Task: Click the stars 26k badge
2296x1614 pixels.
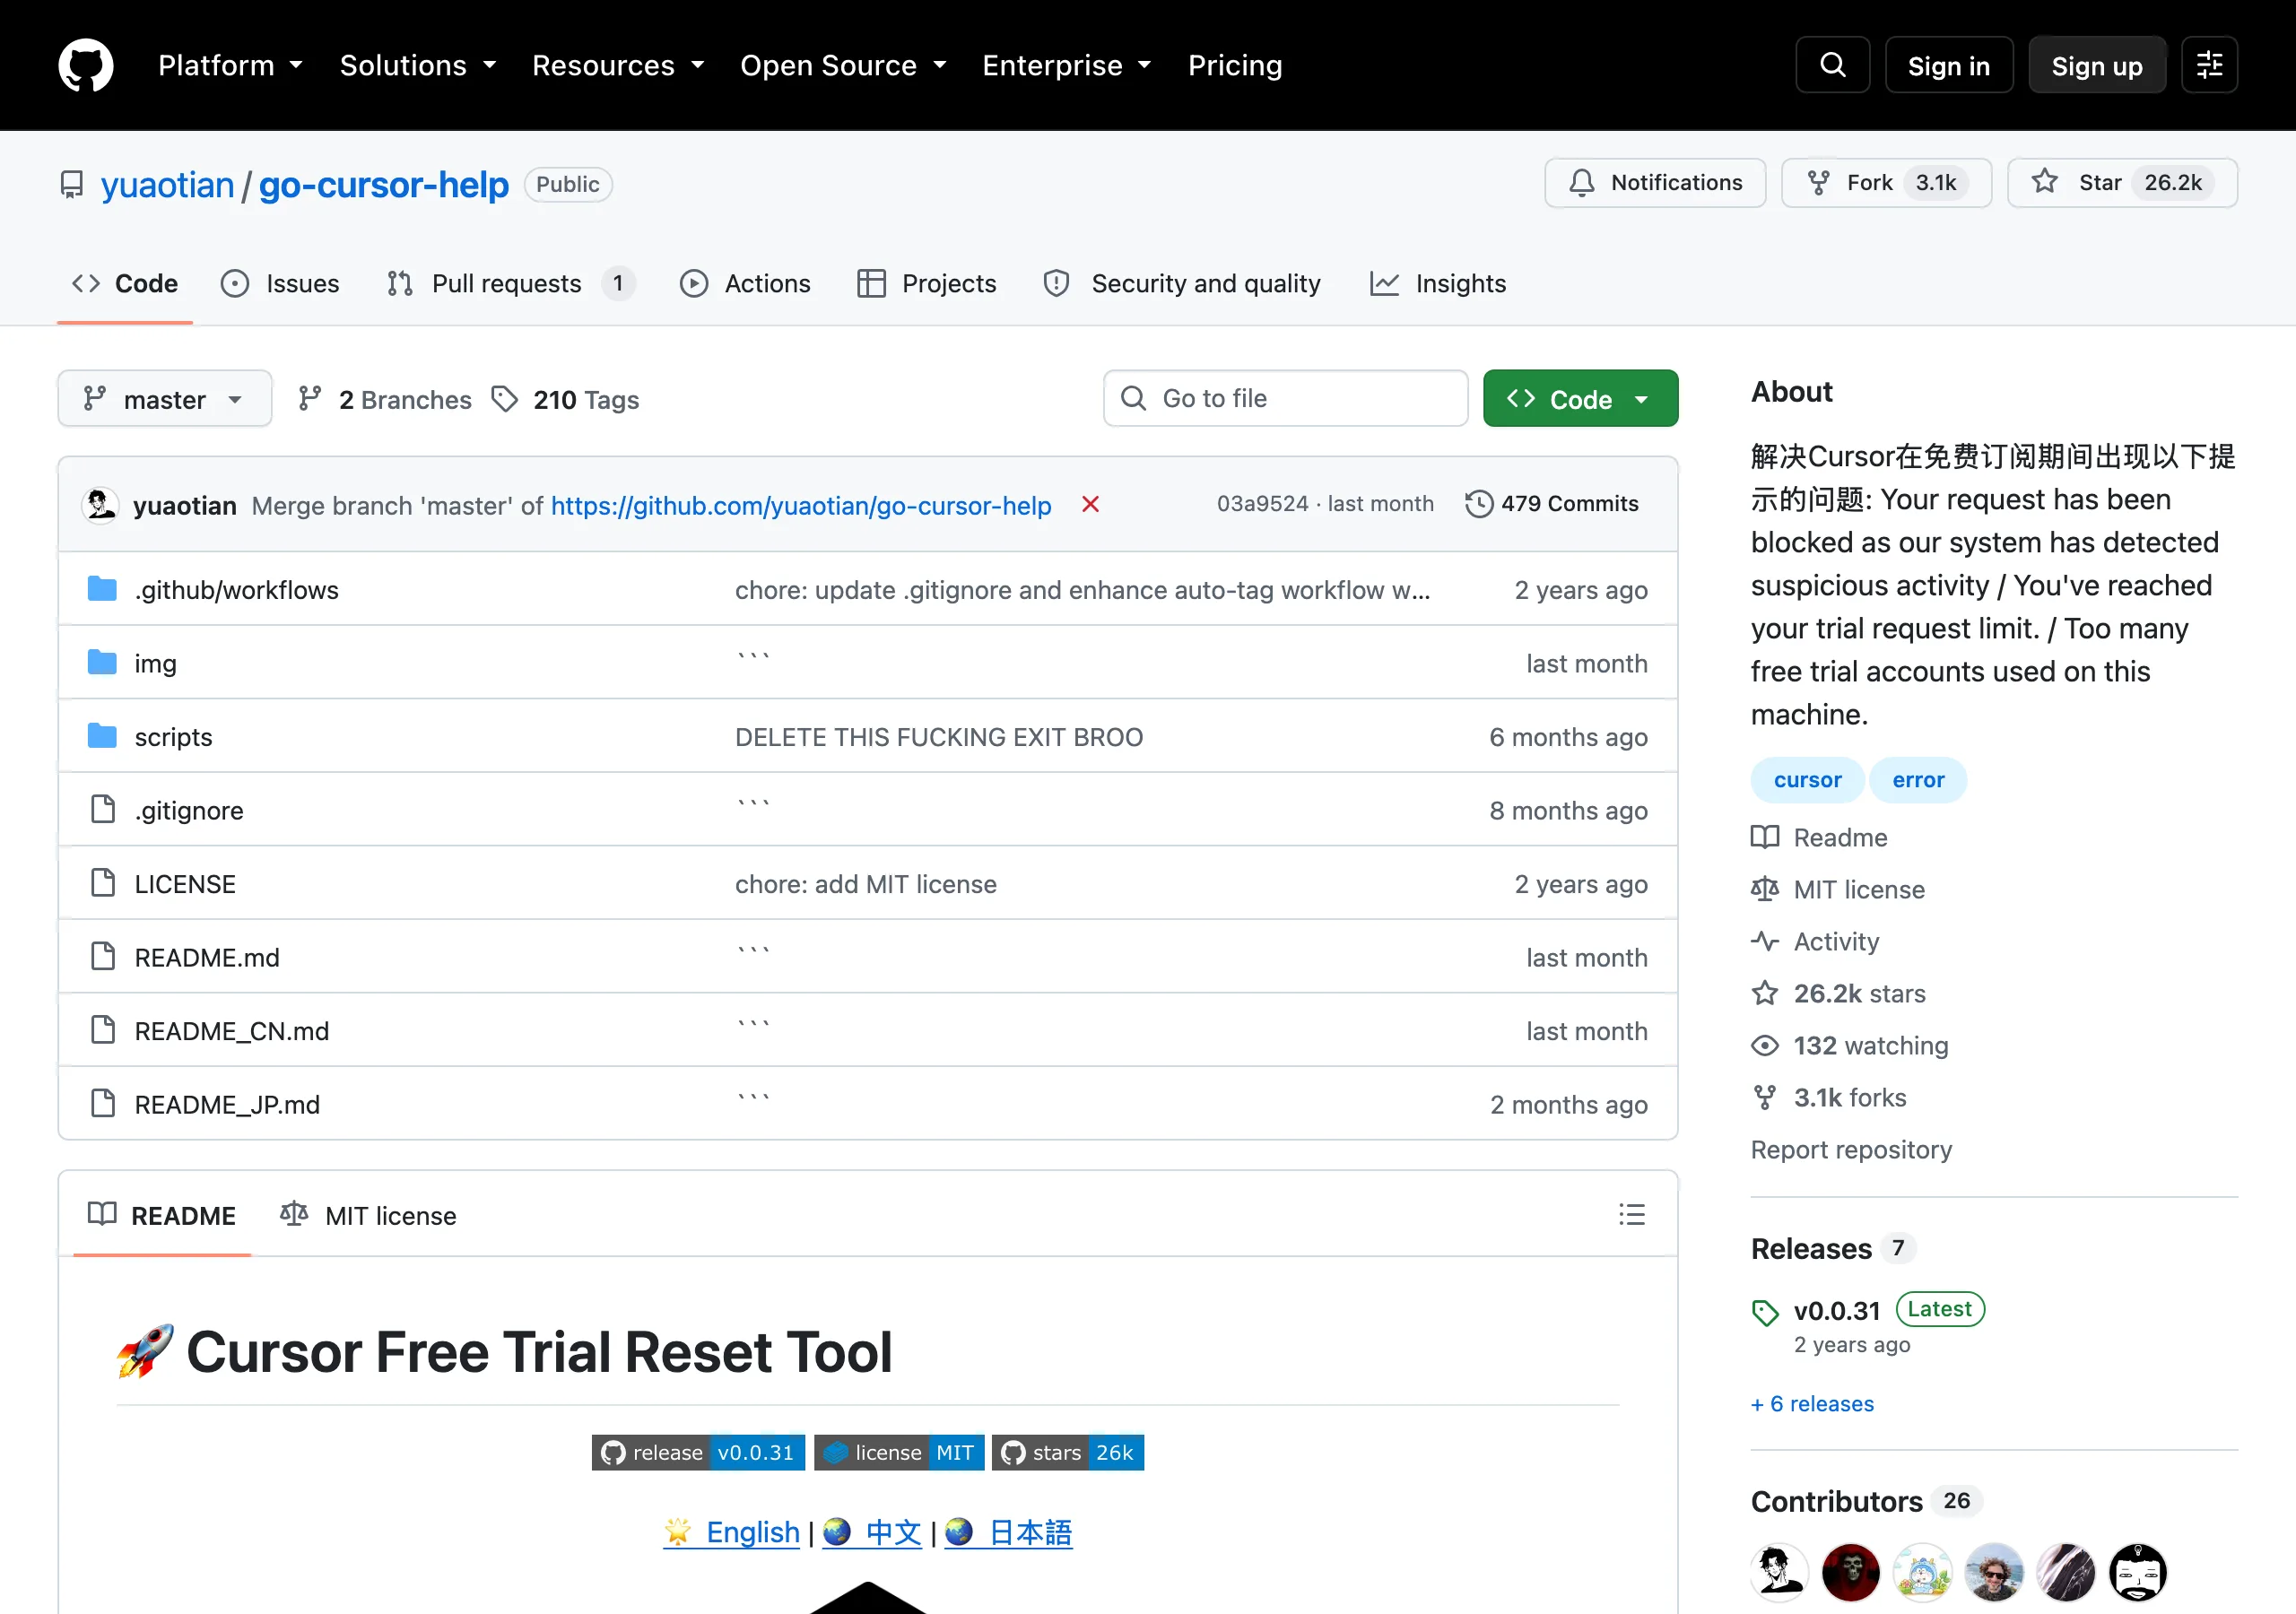Action: pos(1068,1452)
